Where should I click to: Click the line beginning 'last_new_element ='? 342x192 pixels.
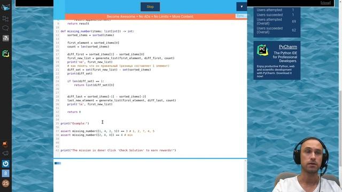point(121,100)
